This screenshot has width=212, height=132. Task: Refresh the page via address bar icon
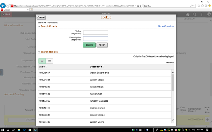click(140, 6)
